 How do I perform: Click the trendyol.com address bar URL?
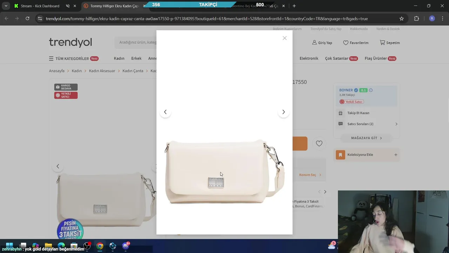point(207,19)
